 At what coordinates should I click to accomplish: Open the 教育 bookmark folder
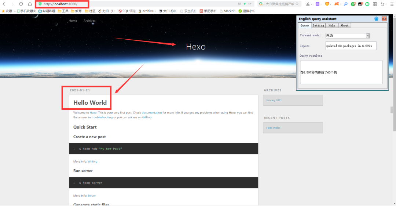point(76,11)
